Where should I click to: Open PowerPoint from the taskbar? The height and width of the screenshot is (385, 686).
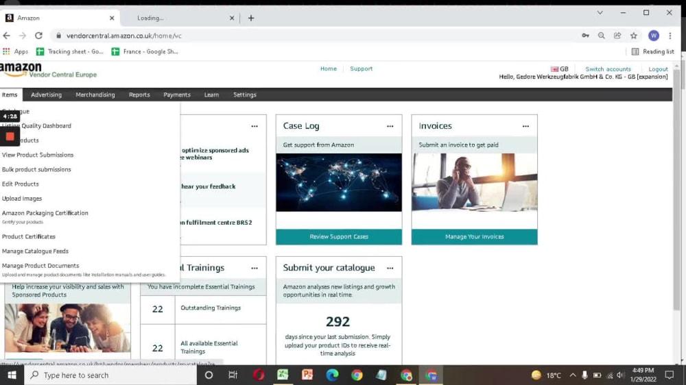pyautogui.click(x=307, y=375)
